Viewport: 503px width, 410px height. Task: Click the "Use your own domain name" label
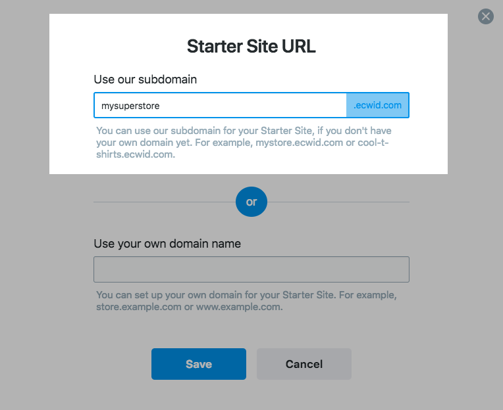(167, 244)
